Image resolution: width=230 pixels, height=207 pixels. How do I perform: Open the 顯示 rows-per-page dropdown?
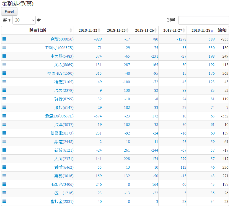tap(24, 20)
